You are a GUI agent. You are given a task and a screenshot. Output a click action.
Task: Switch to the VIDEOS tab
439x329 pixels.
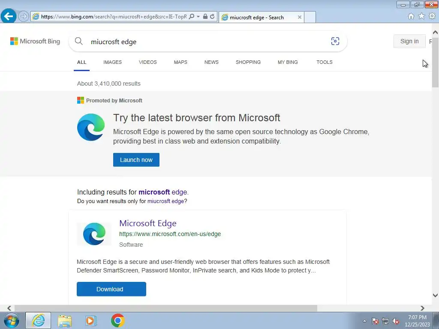click(148, 62)
